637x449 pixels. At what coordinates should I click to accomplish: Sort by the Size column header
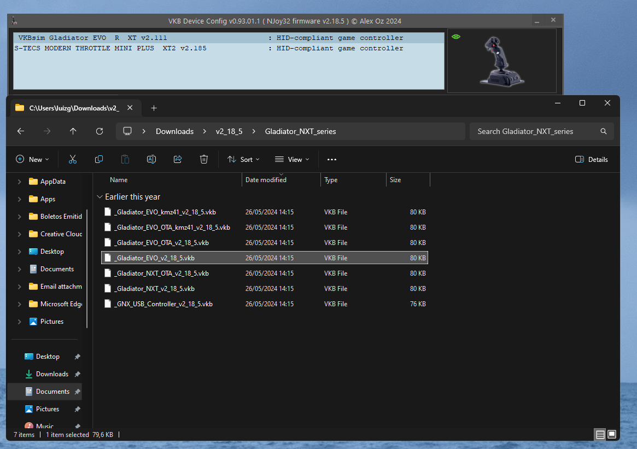[395, 179]
